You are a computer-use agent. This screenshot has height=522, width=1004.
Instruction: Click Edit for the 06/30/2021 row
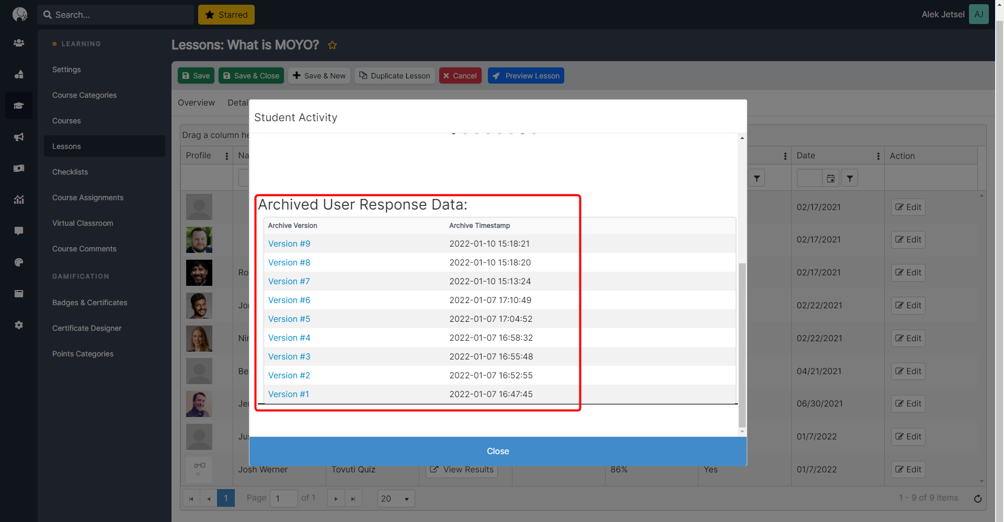(908, 403)
